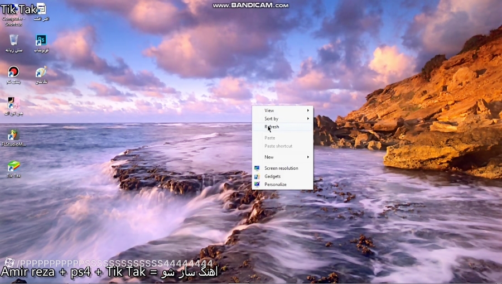Expand the View submenu arrow
The width and height of the screenshot is (502, 284).
click(x=308, y=110)
